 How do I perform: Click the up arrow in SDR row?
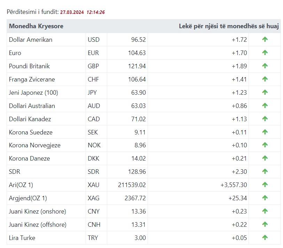265,171
